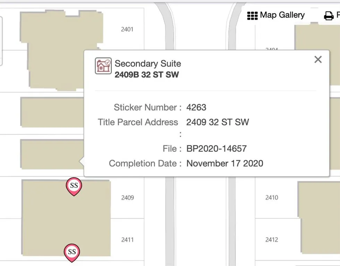Viewport: 340px width, 266px height.
Task: Click the title parcel address 2409 32 ST SW
Action: 218,122
